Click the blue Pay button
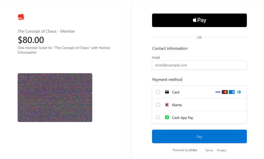 [x=199, y=137]
